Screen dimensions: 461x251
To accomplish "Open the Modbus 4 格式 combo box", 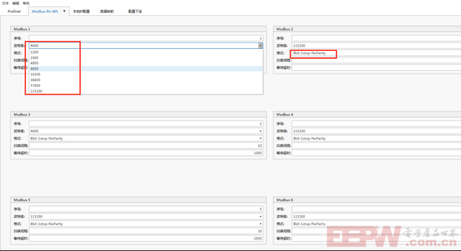I will (376, 138).
